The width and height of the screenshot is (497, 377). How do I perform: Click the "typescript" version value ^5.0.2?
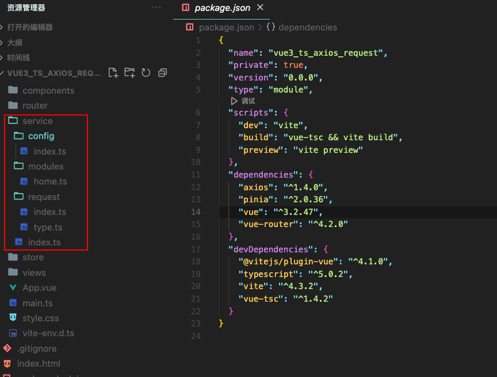click(328, 274)
